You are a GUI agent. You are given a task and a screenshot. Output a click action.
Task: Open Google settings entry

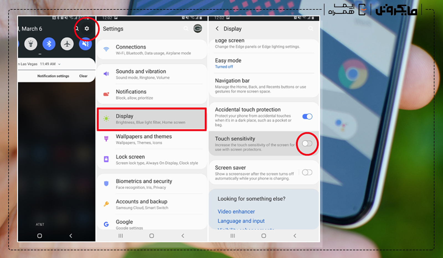[x=152, y=222]
